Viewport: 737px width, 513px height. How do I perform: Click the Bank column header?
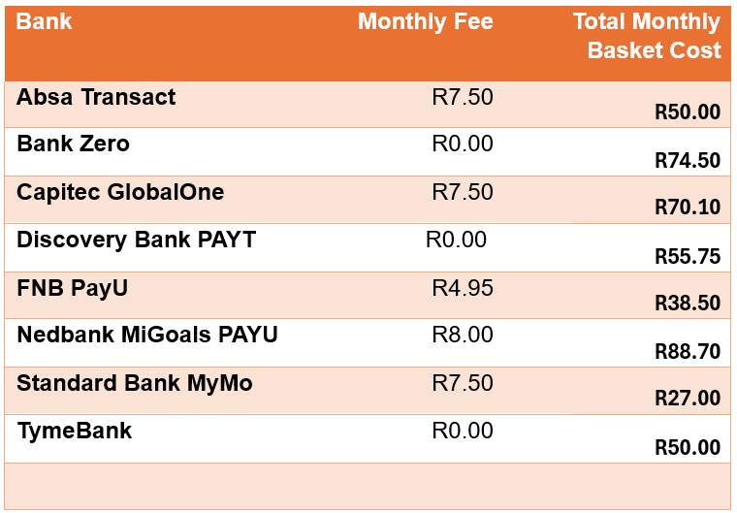point(45,21)
